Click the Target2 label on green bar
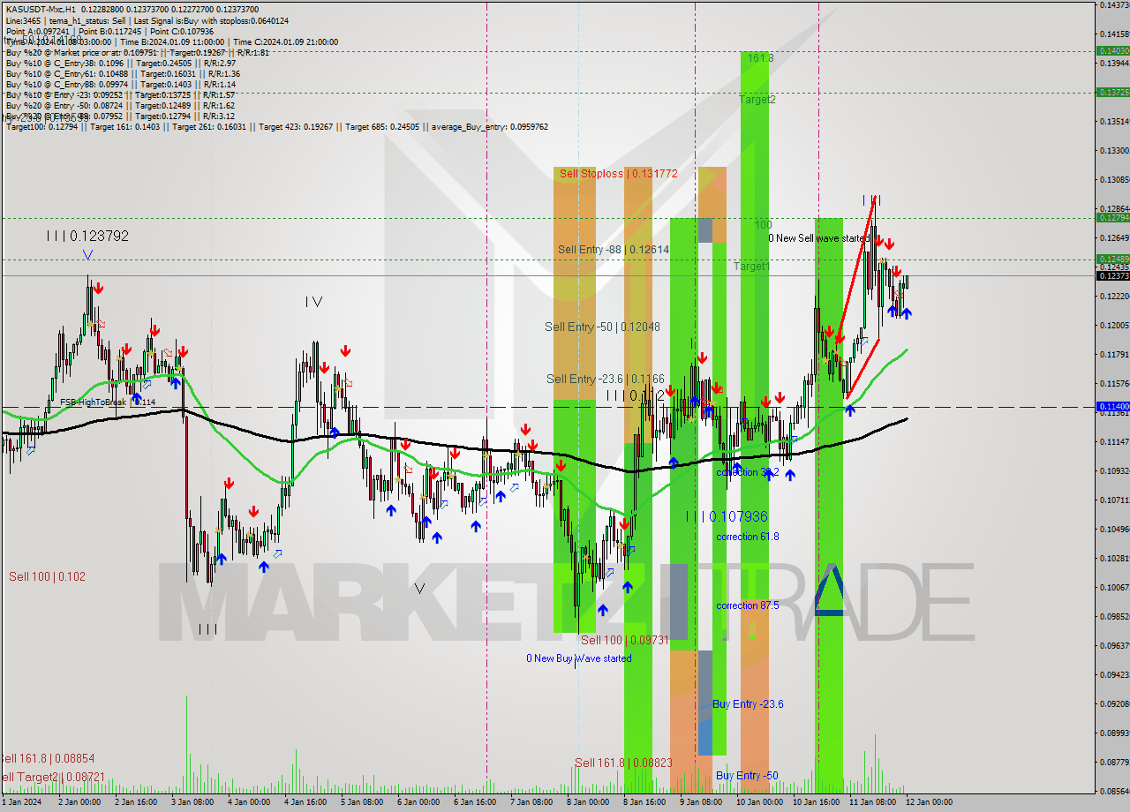Image resolution: width=1130 pixels, height=812 pixels. (x=757, y=100)
